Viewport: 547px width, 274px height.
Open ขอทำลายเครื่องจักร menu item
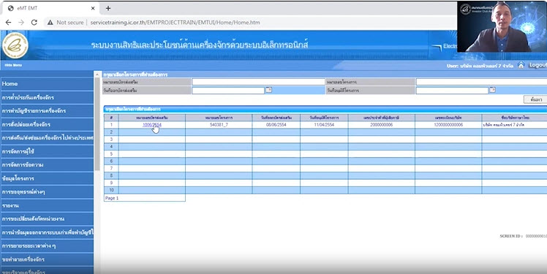[x=47, y=259]
